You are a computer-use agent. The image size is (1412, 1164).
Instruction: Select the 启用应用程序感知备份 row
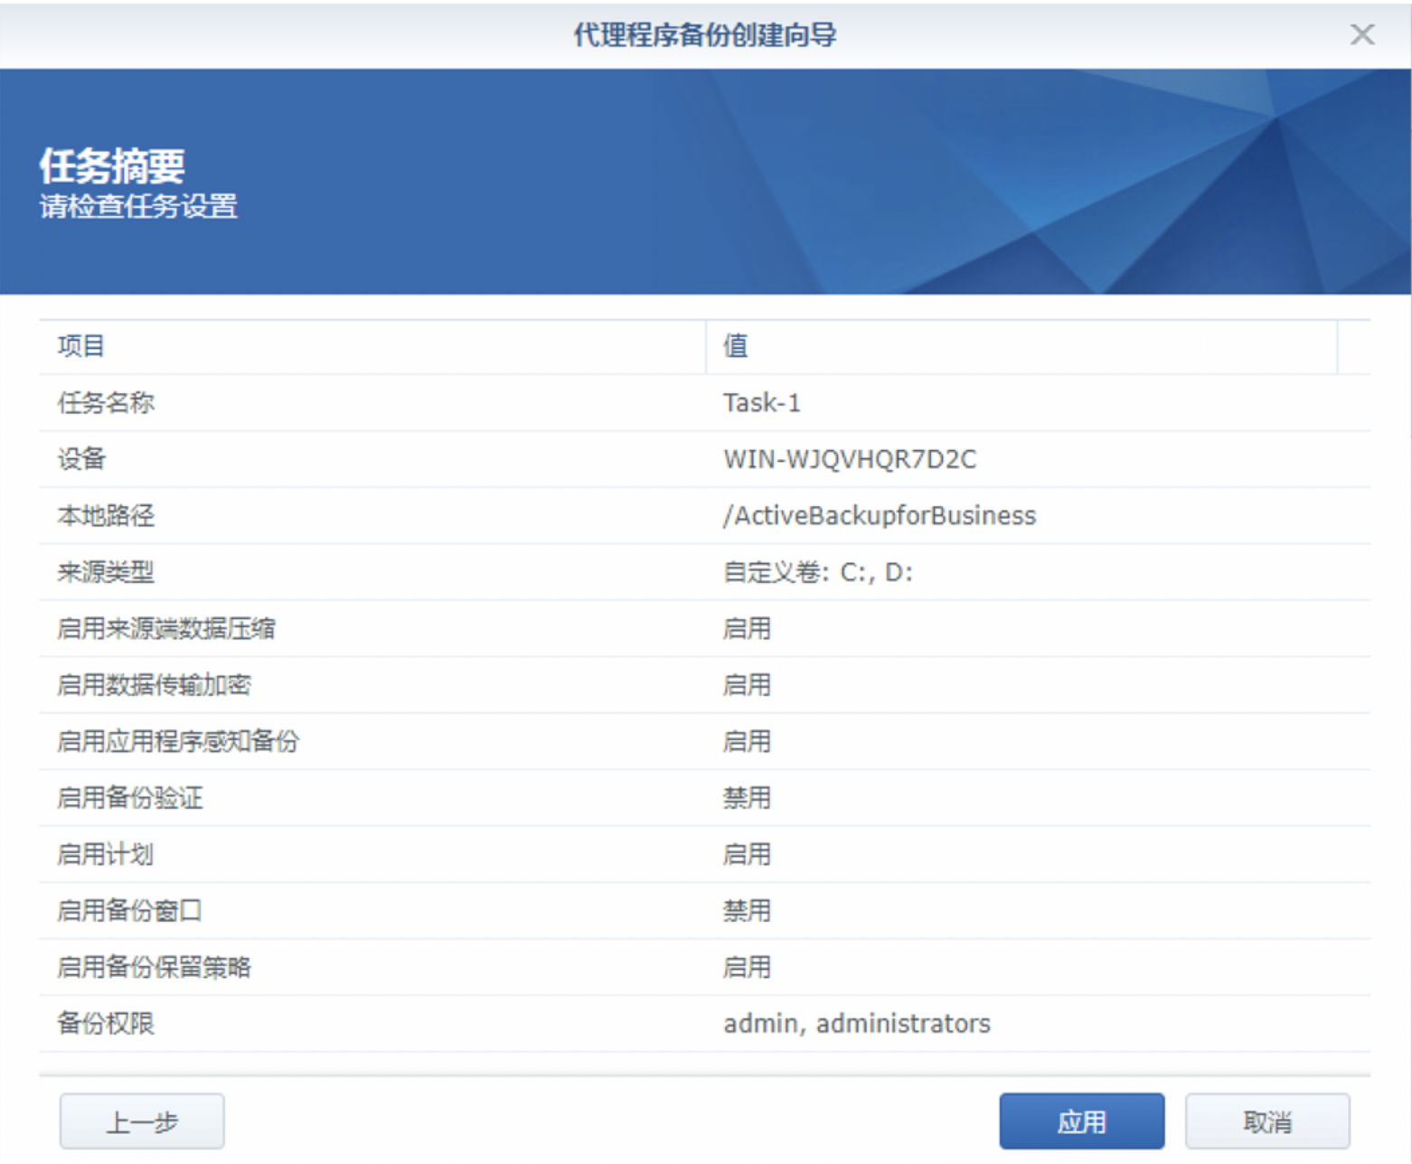coord(362,741)
